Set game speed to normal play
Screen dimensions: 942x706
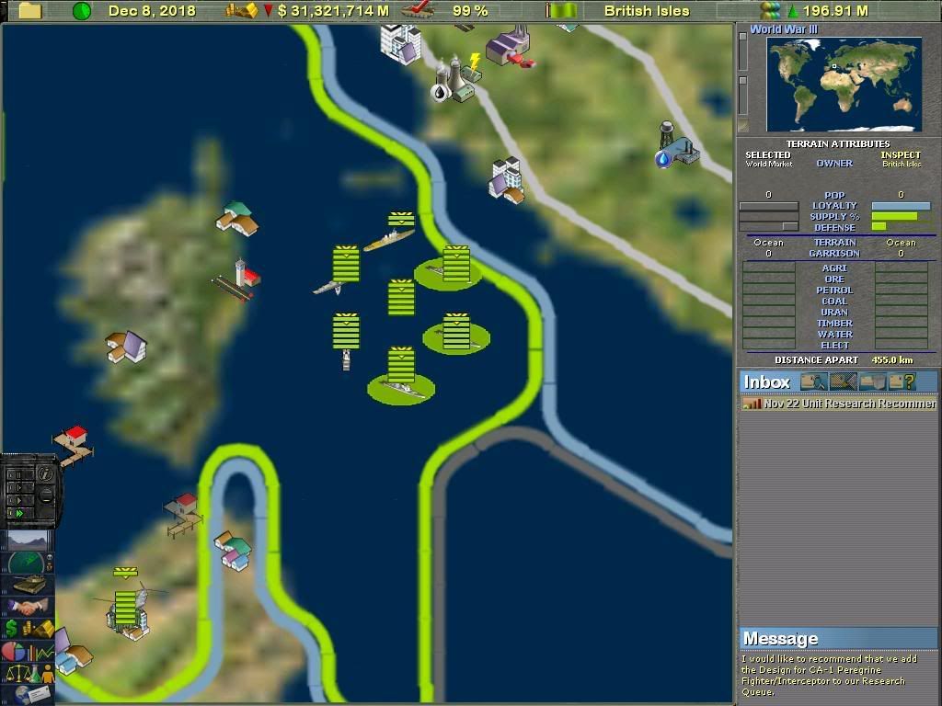click(x=18, y=500)
